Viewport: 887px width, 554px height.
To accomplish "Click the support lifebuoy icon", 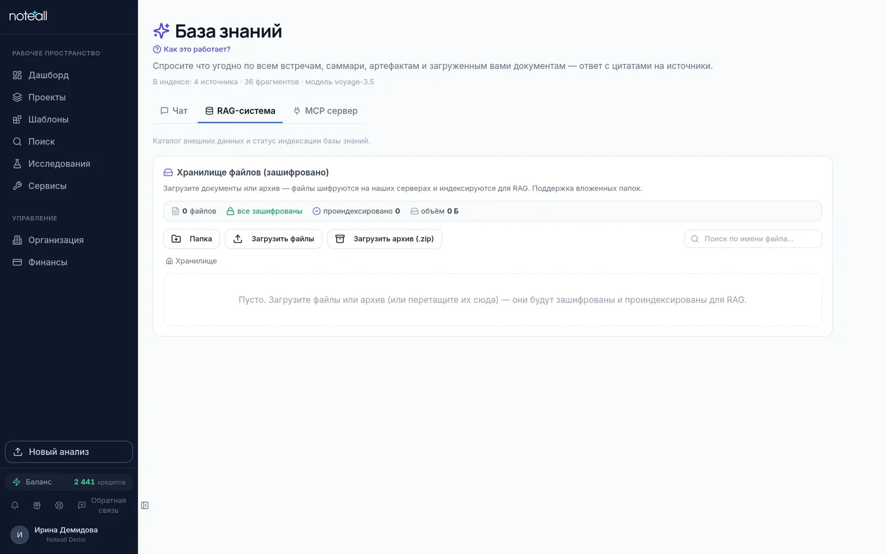I will click(59, 505).
